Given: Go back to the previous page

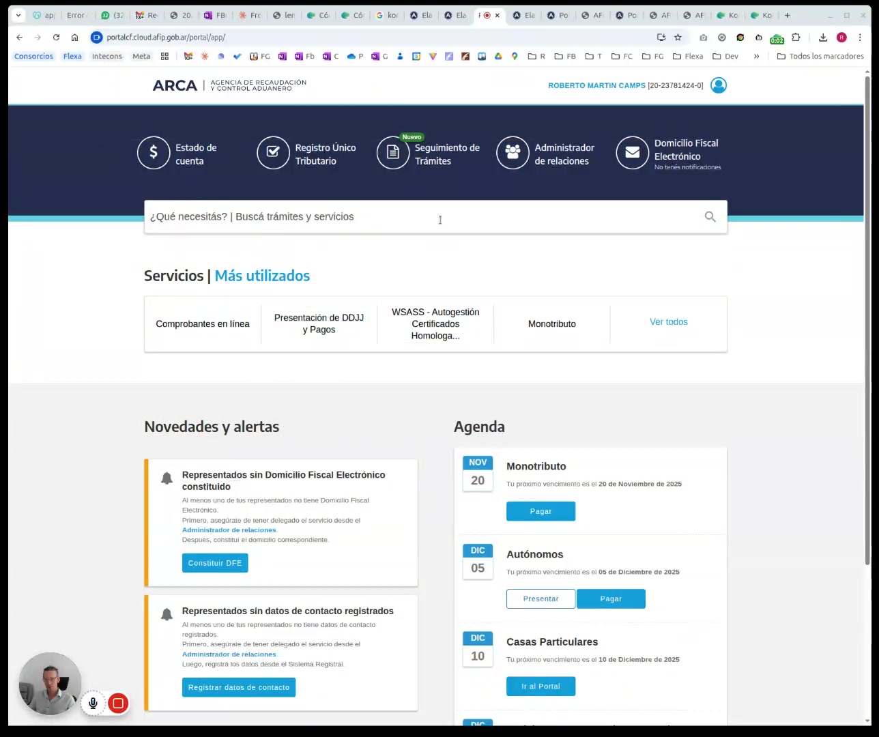Looking at the screenshot, I should [x=19, y=38].
